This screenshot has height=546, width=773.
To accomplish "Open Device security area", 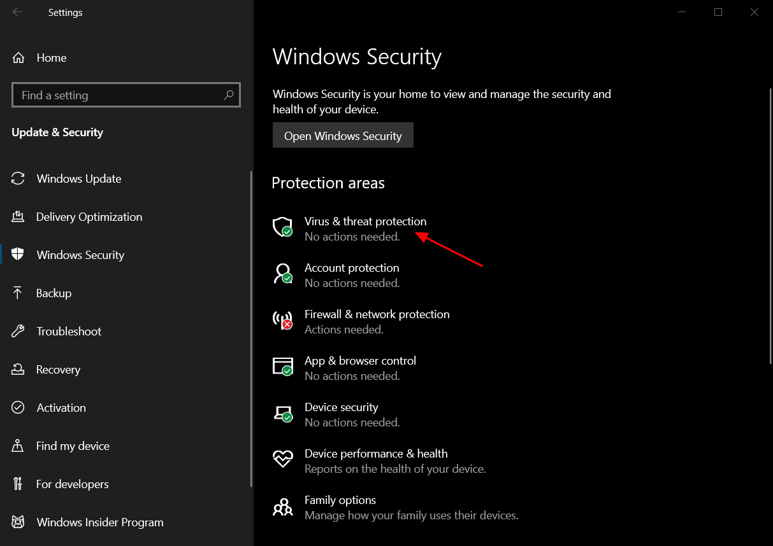I will coord(341,407).
